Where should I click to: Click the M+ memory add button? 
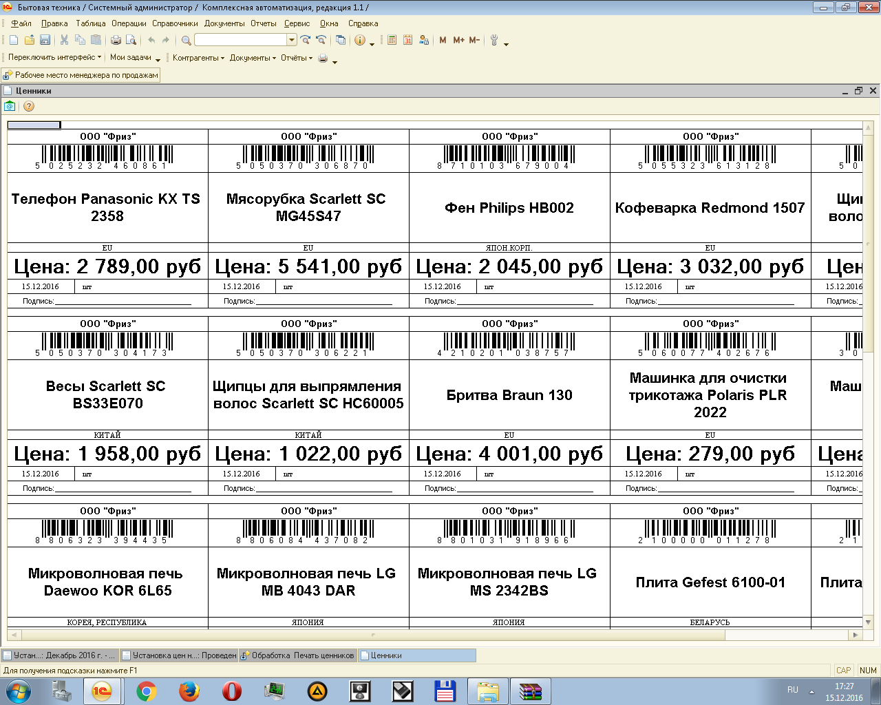458,41
